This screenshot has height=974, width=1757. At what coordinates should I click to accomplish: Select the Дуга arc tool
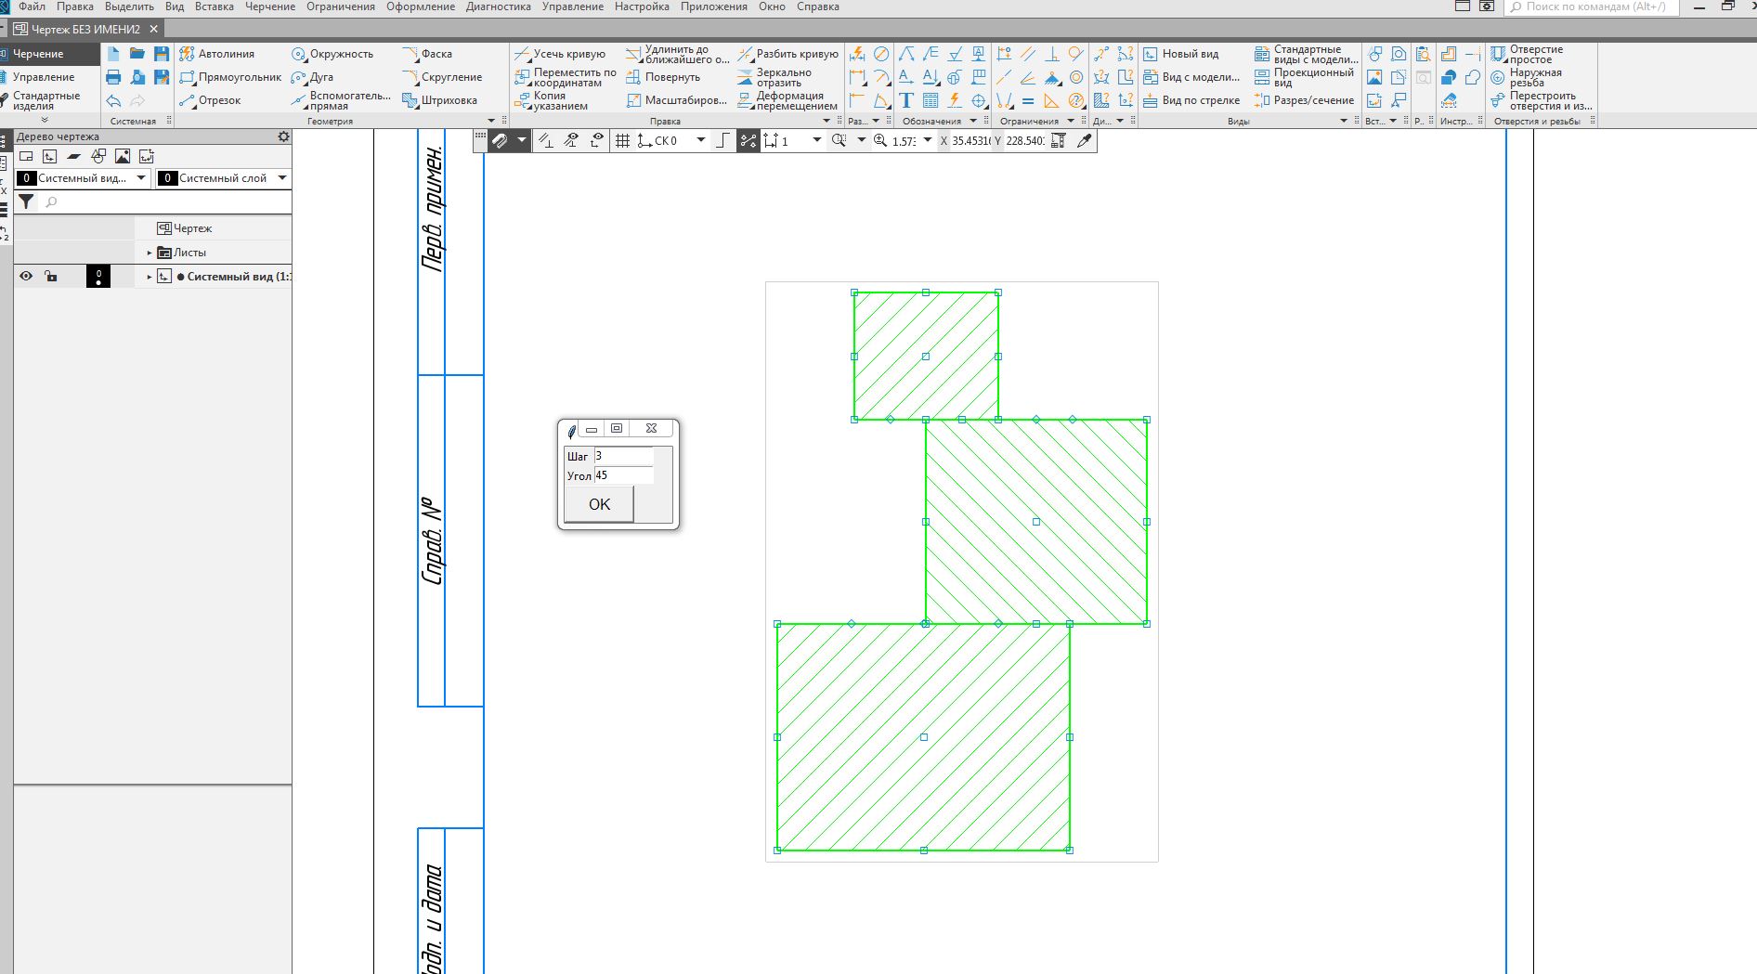click(x=312, y=77)
